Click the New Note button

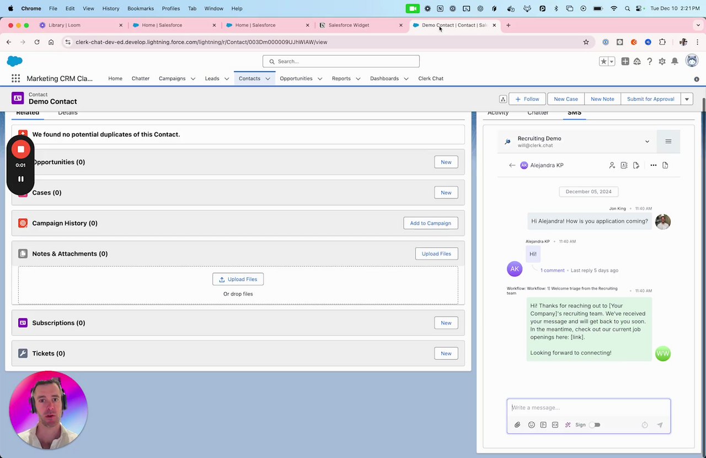coord(602,99)
